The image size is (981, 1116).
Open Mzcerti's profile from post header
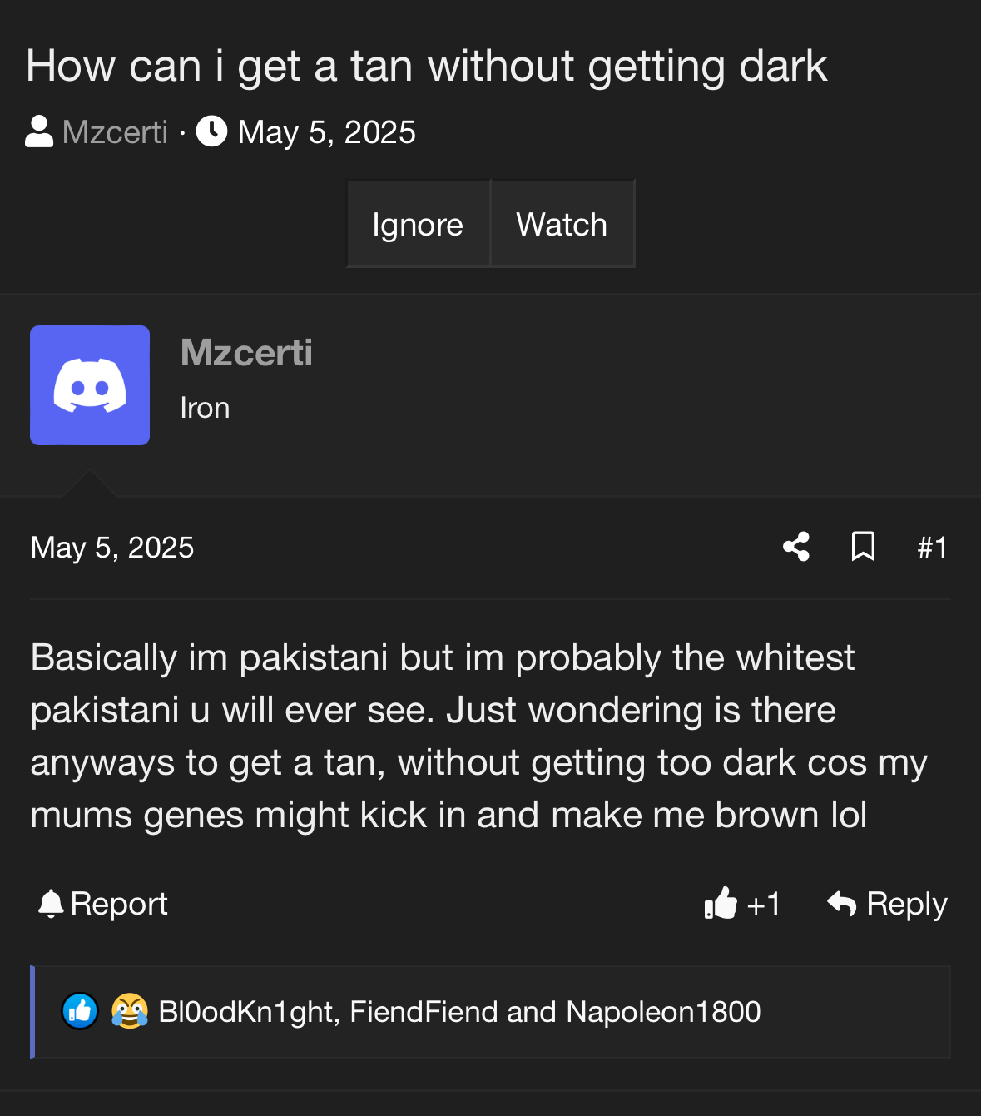click(x=246, y=353)
